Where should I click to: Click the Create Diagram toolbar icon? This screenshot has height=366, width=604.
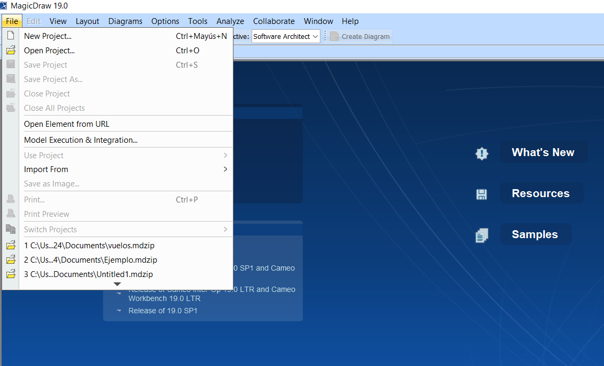pos(334,36)
